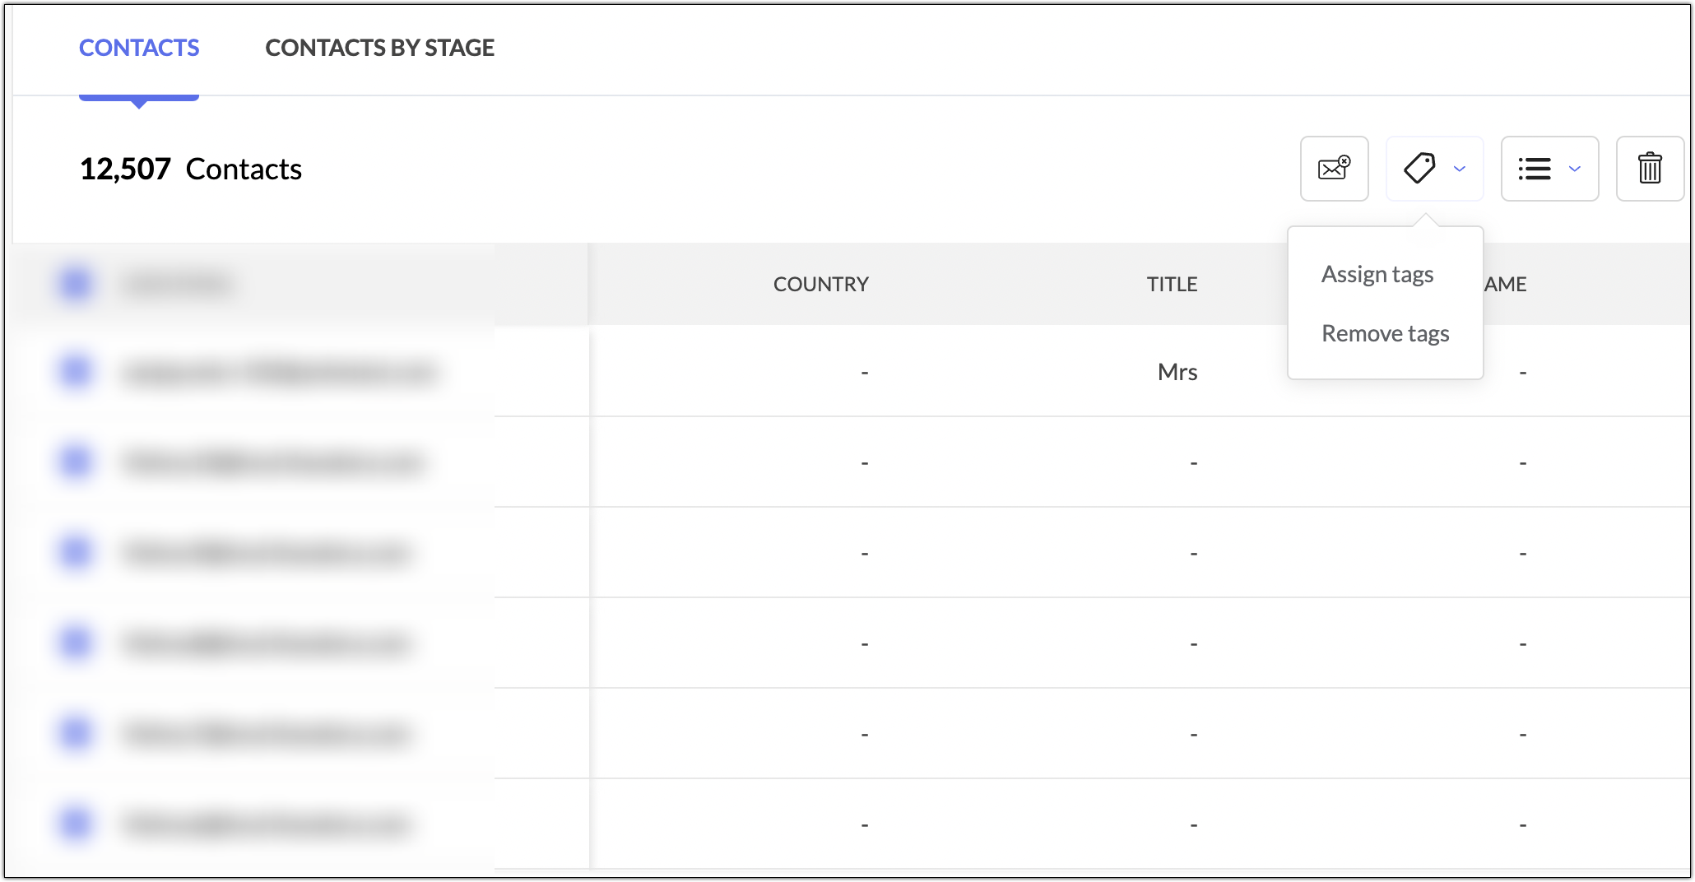This screenshot has width=1695, height=882.
Task: Check the first contact row checkbox
Action: tap(76, 372)
